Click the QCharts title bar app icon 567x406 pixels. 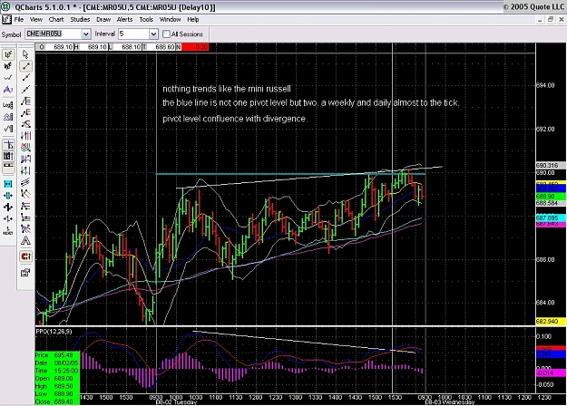click(x=5, y=7)
